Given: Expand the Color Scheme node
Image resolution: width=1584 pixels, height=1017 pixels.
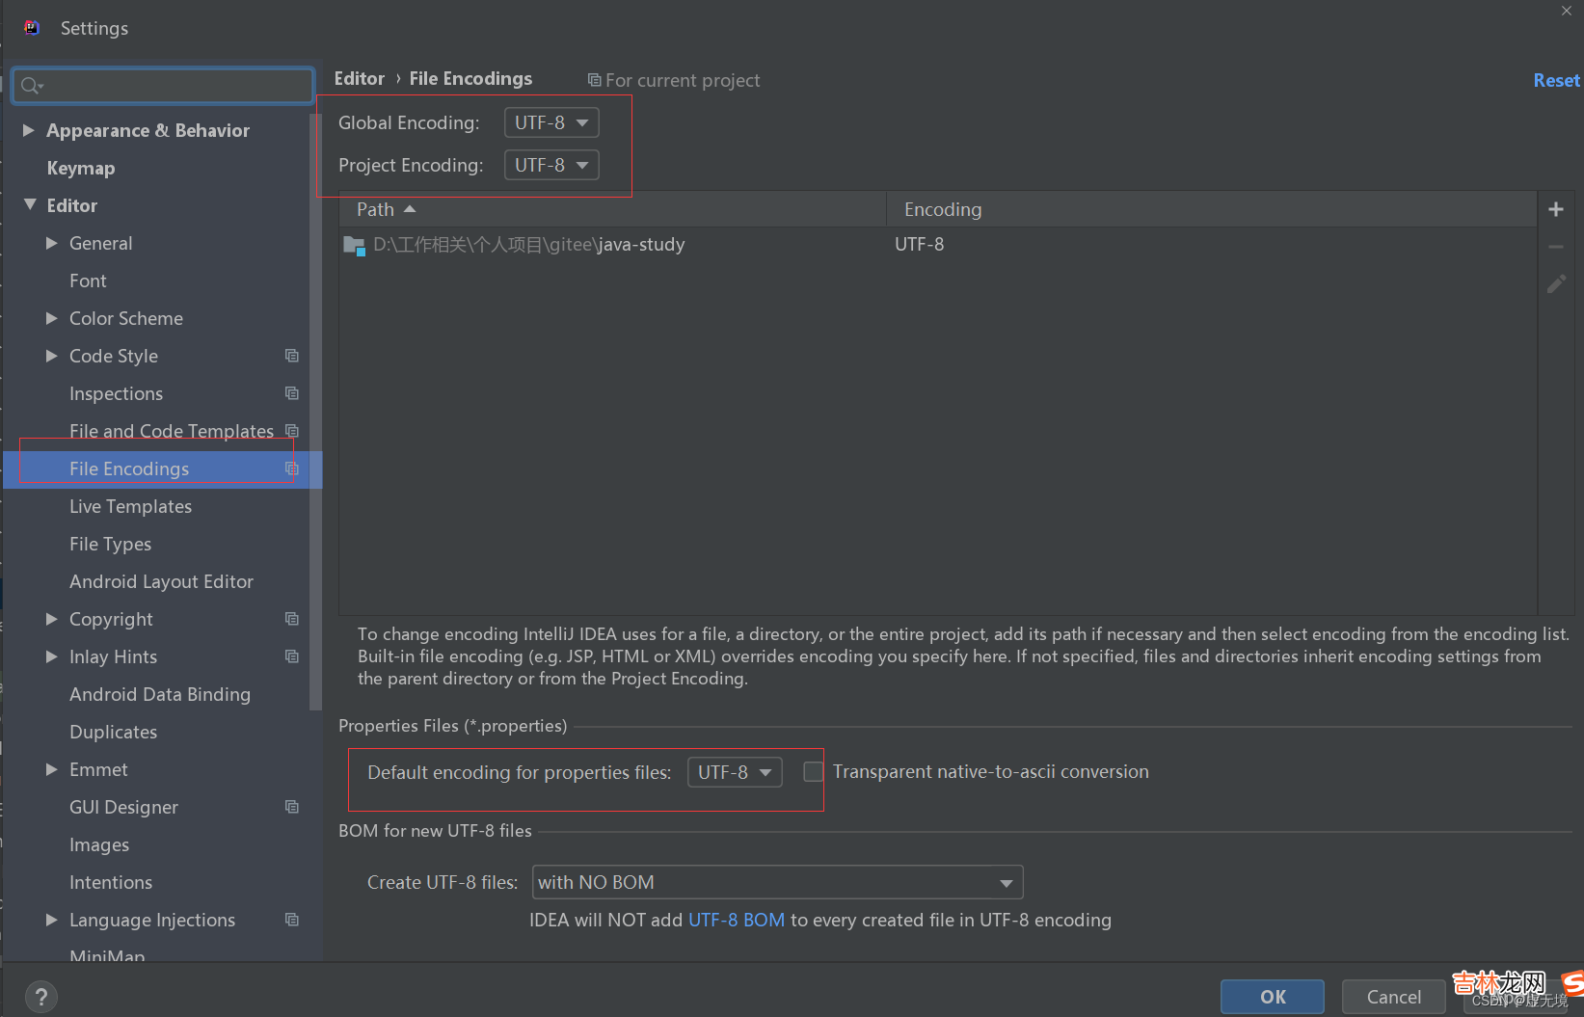Looking at the screenshot, I should (52, 318).
